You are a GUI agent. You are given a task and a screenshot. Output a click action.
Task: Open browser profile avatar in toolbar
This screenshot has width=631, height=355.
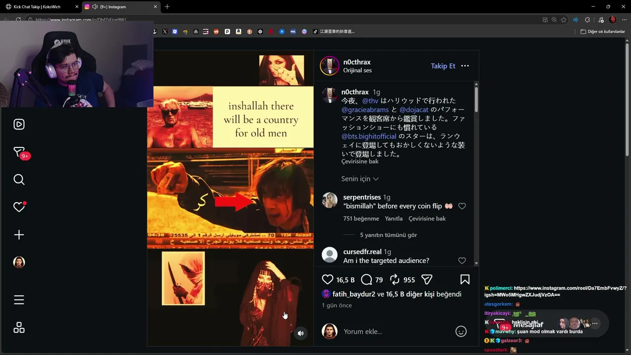click(612, 20)
